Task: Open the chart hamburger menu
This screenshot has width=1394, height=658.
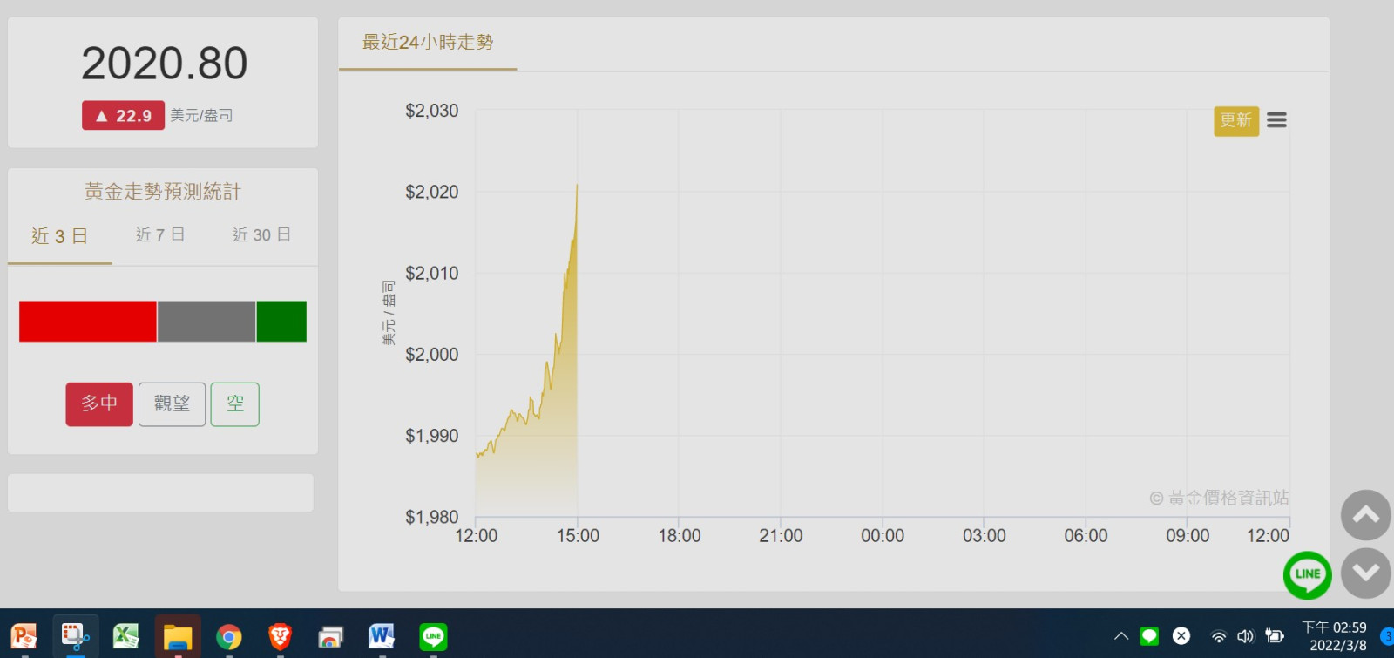Action: tap(1276, 120)
